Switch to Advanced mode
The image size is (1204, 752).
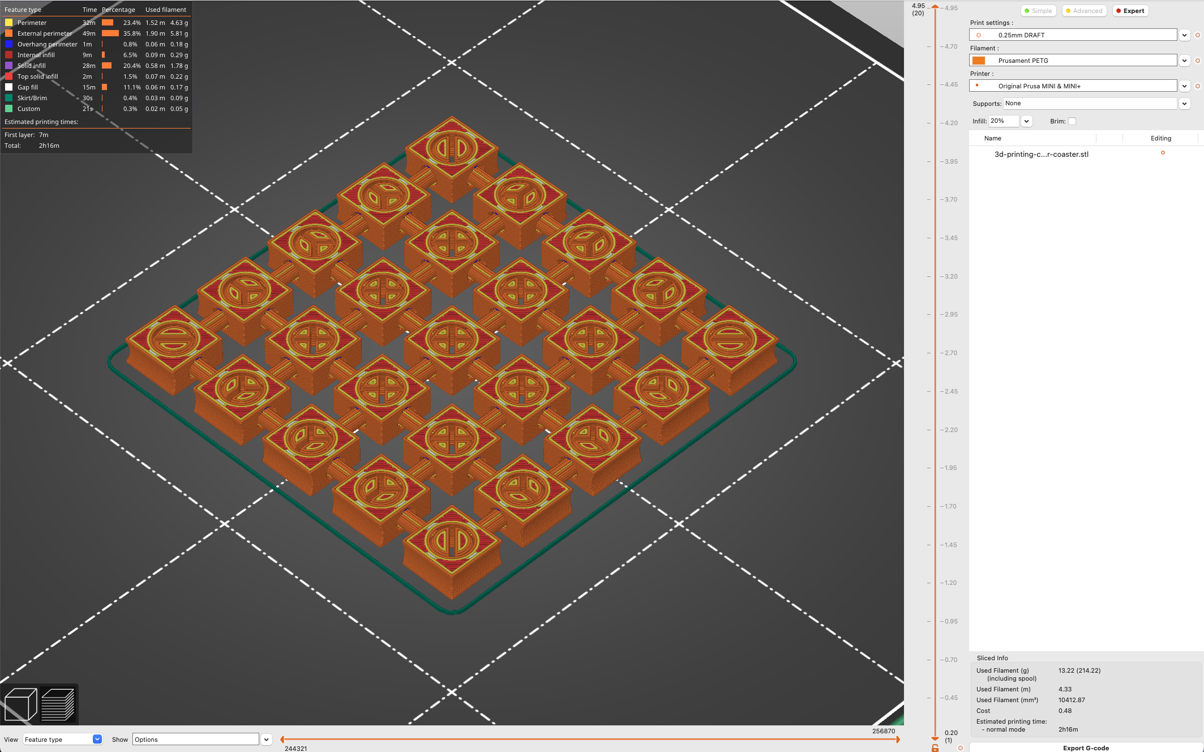pos(1083,10)
